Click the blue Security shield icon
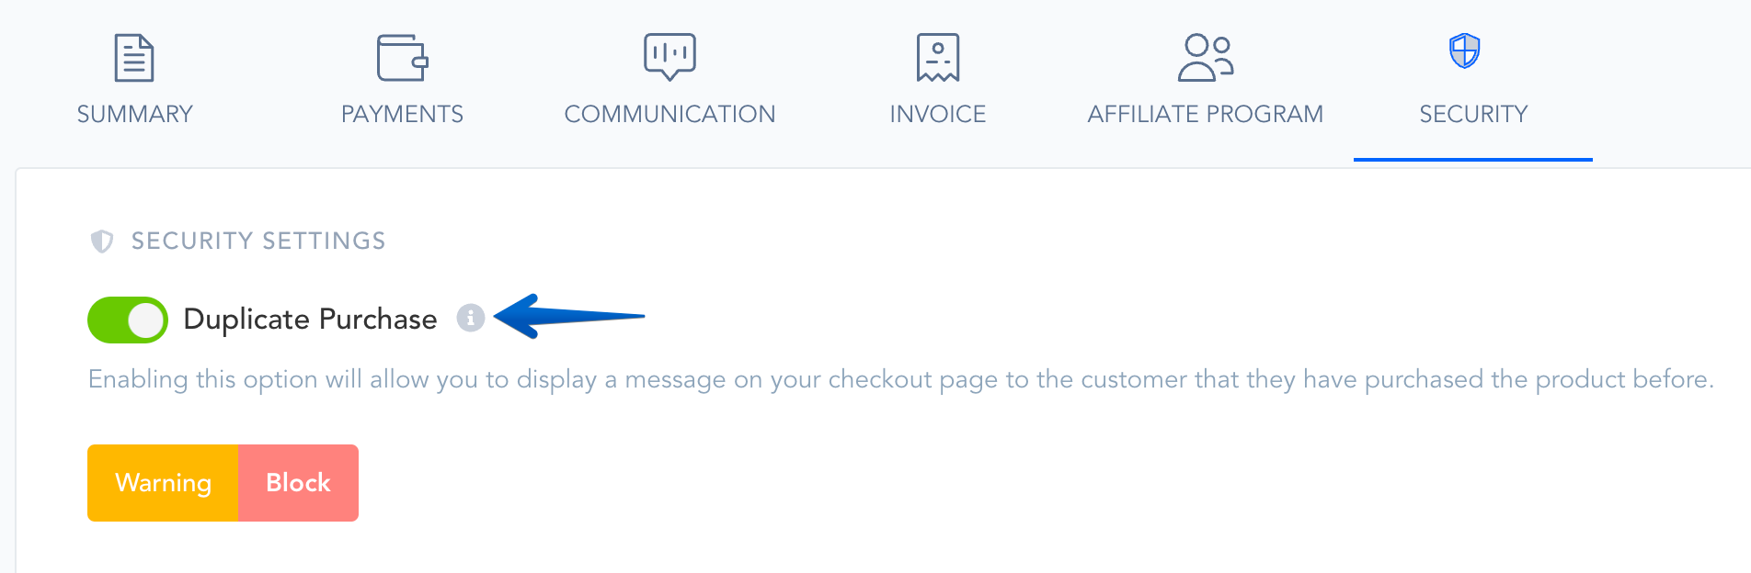The height and width of the screenshot is (573, 1751). click(x=1464, y=51)
